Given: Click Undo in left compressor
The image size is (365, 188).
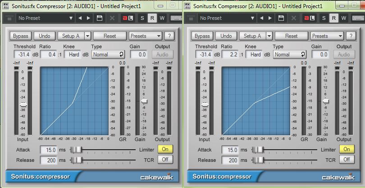Looking at the screenshot, I should (x=45, y=36).
